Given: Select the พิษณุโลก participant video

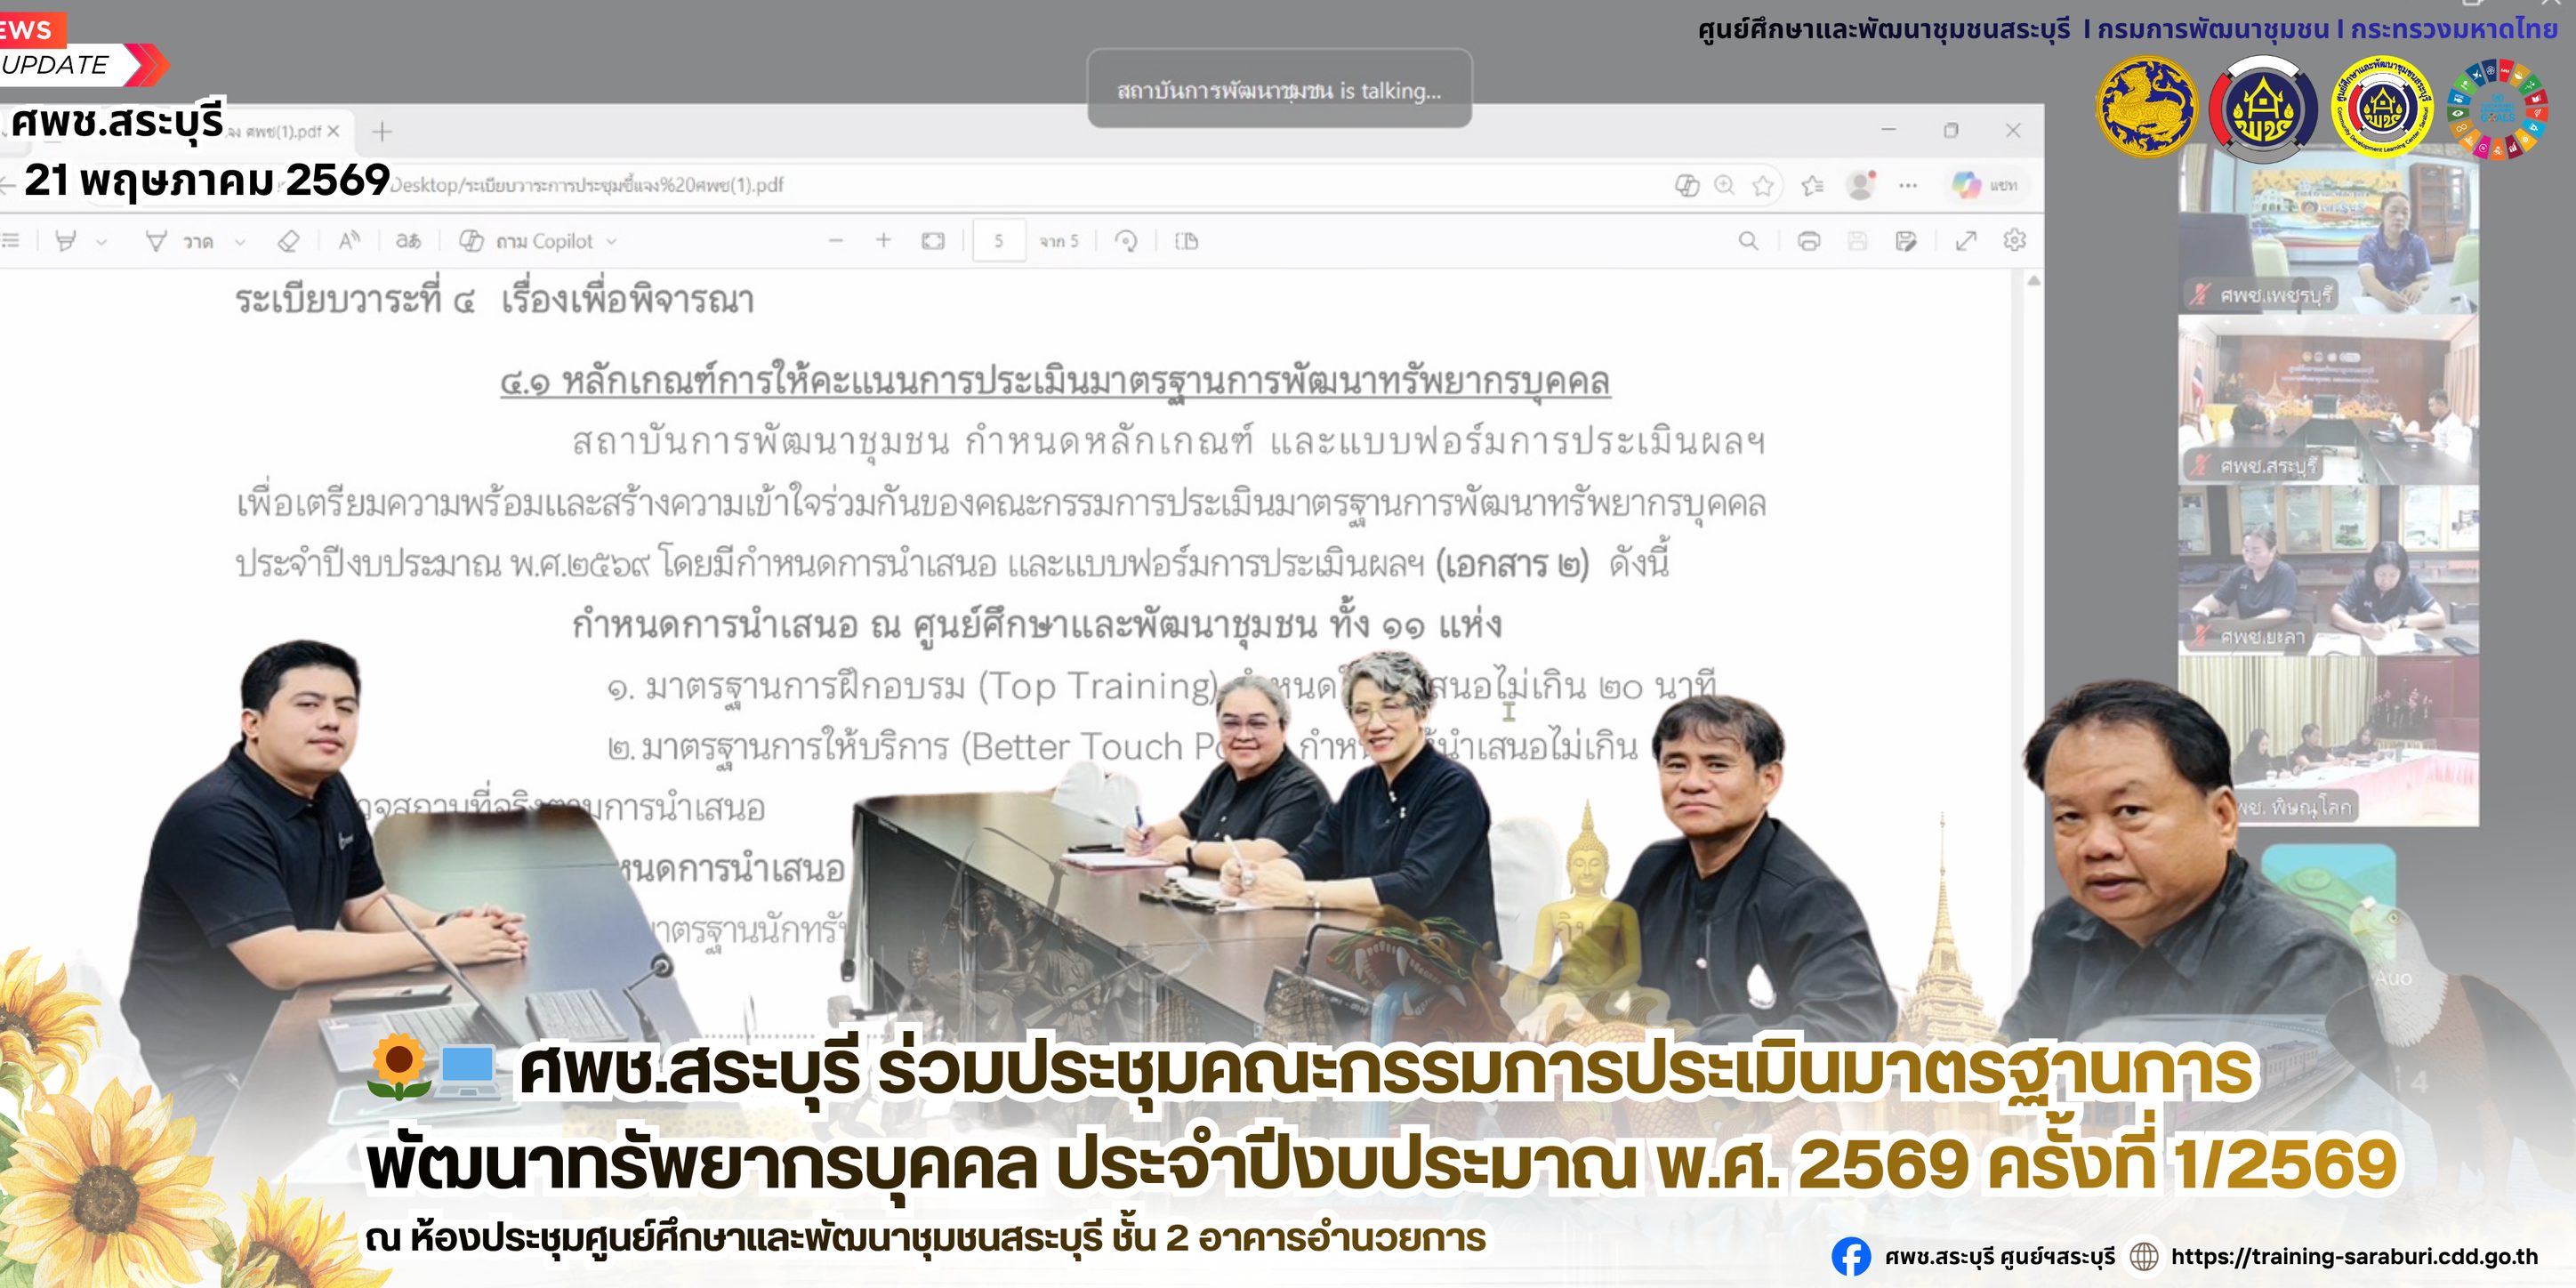Looking at the screenshot, I should [x=2328, y=742].
